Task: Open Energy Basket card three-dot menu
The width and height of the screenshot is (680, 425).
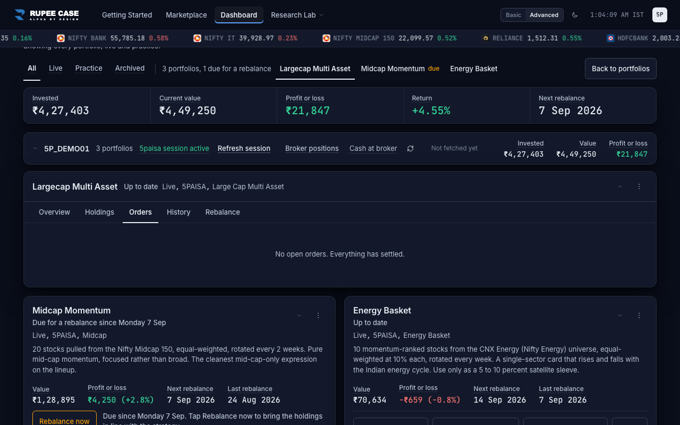Action: coord(639,316)
